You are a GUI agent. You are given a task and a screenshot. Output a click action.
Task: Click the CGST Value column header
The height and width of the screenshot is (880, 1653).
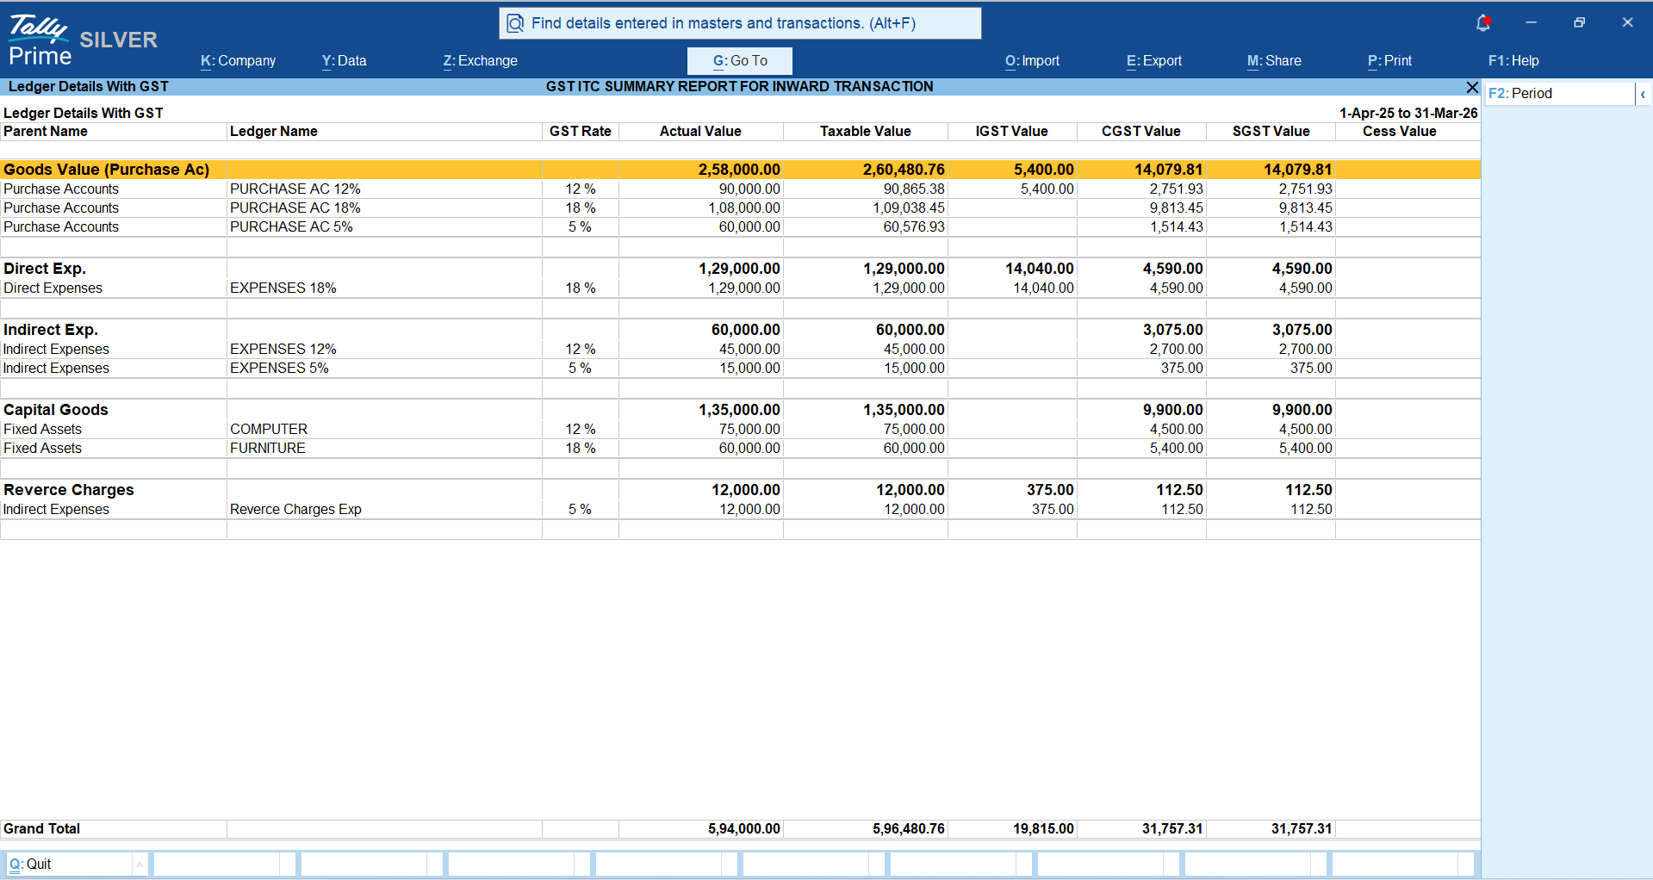[x=1141, y=132]
